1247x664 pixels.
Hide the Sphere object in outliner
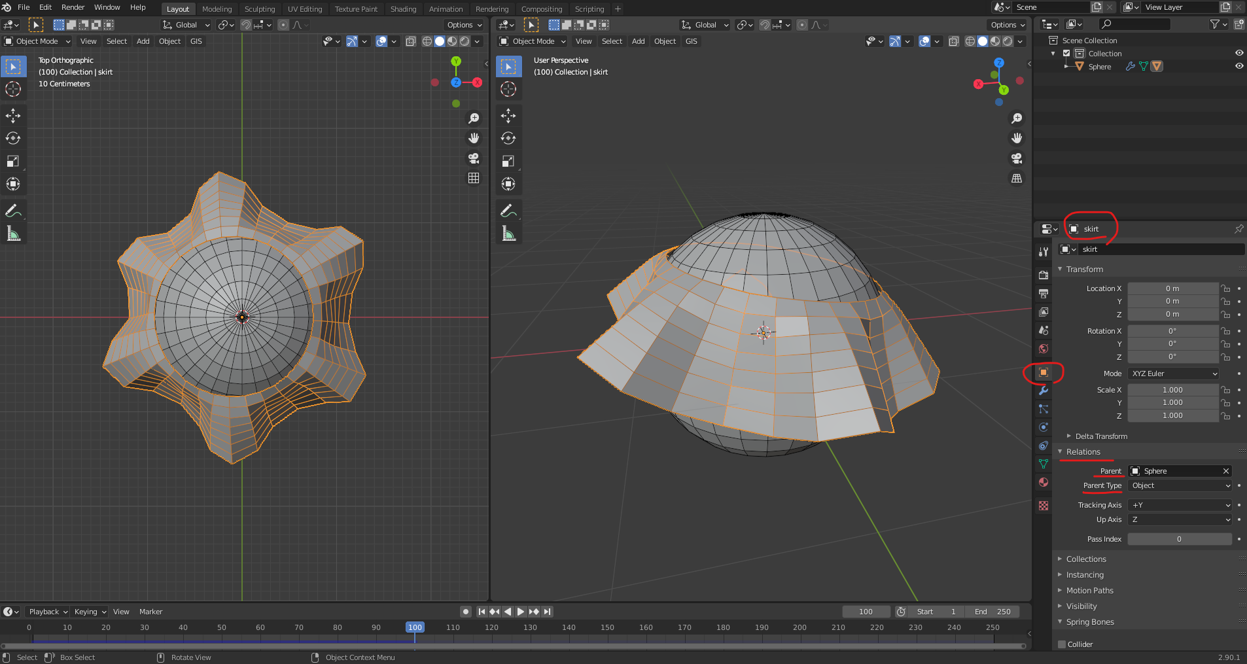[x=1238, y=66]
